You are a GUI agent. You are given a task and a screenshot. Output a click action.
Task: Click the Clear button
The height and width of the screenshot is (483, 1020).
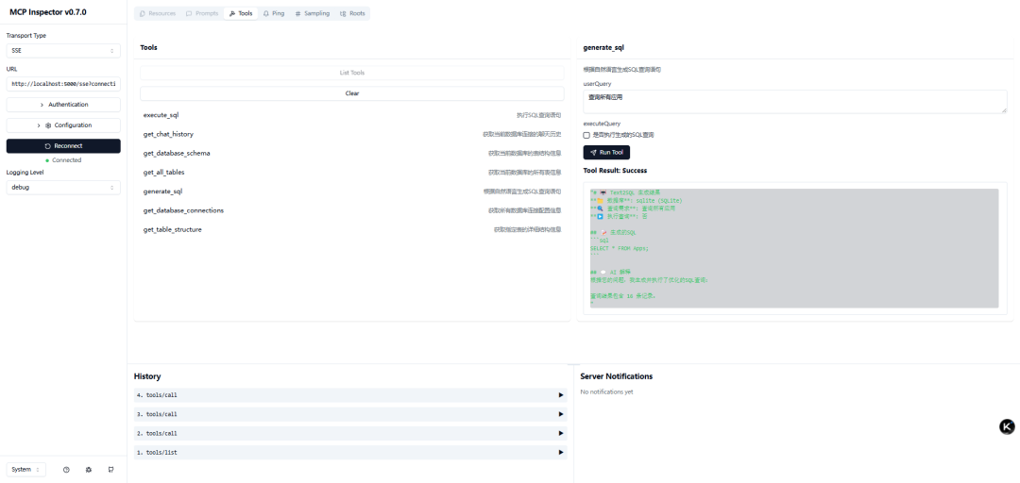(x=352, y=93)
